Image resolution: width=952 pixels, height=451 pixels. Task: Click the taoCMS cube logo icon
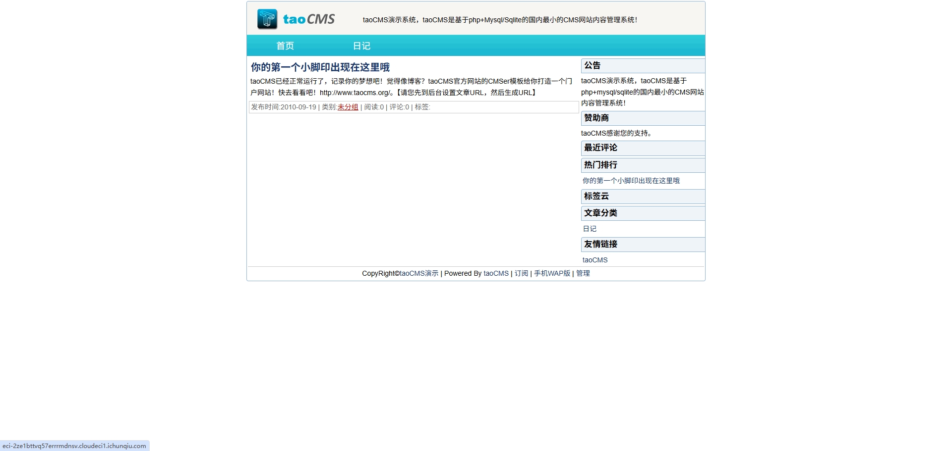click(267, 19)
